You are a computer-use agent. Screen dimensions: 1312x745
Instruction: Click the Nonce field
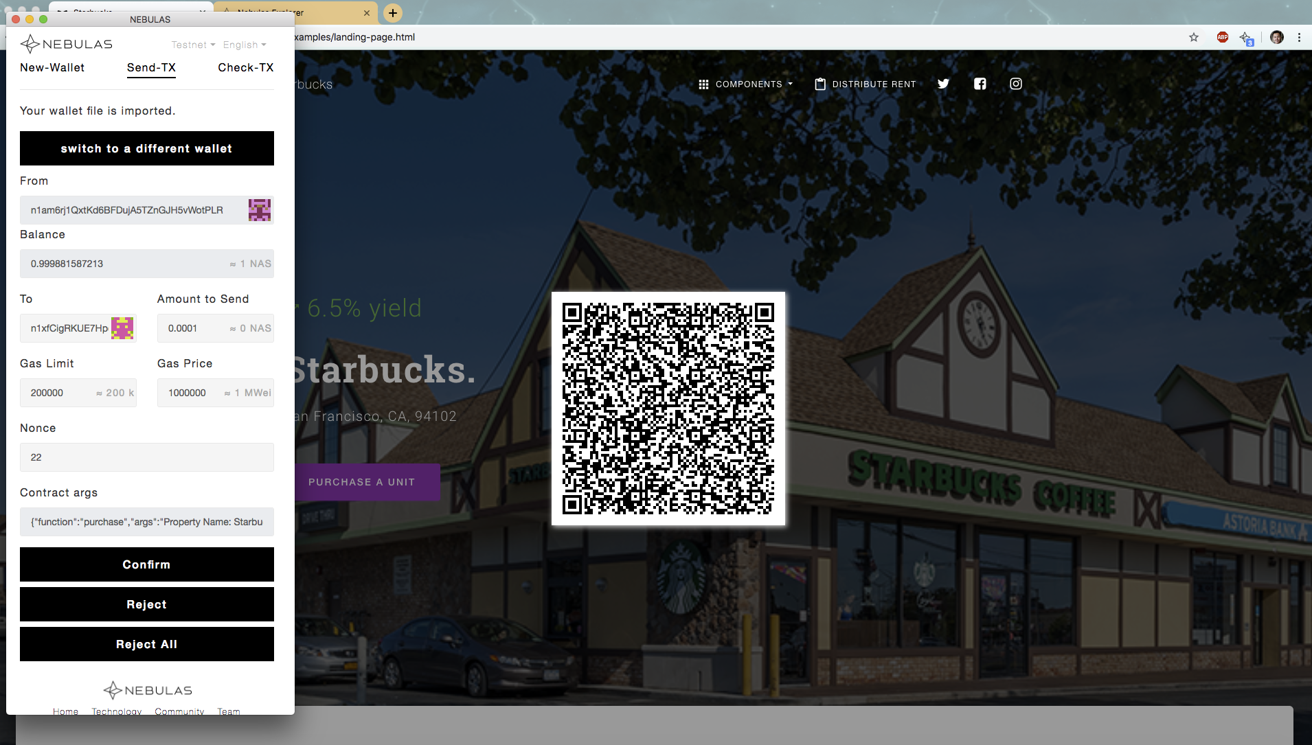147,457
